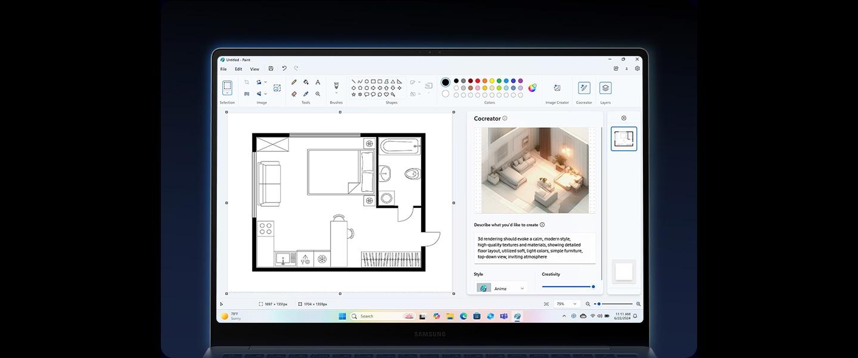The width and height of the screenshot is (858, 358).
Task: Click the zoom in magnifier icon
Action: (x=638, y=304)
